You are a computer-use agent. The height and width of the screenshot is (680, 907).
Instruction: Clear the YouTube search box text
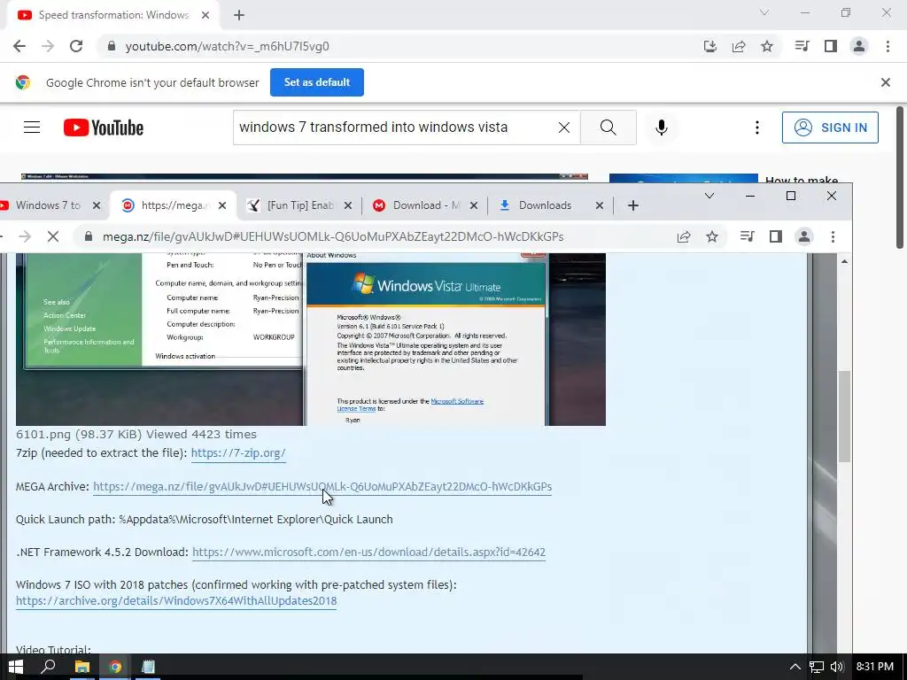coord(564,127)
